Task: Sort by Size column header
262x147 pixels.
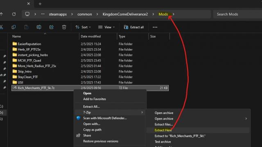Action: 153,36
